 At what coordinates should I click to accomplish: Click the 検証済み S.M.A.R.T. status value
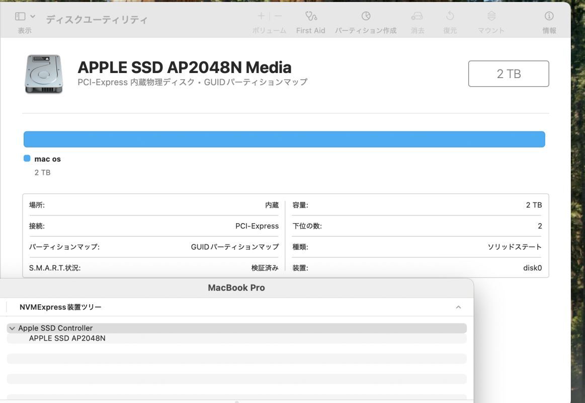(265, 268)
